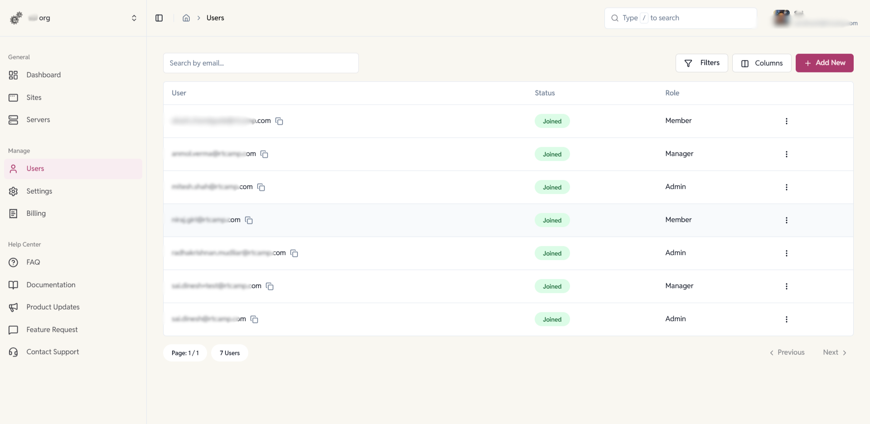
Task: Open the Documentation book icon
Action: (13, 285)
